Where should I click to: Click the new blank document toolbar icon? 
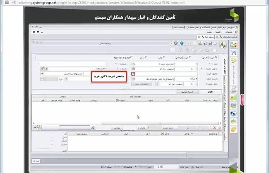[x=215, y=43]
